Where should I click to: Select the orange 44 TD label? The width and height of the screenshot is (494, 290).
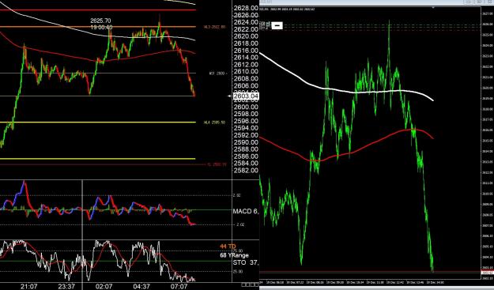point(228,247)
